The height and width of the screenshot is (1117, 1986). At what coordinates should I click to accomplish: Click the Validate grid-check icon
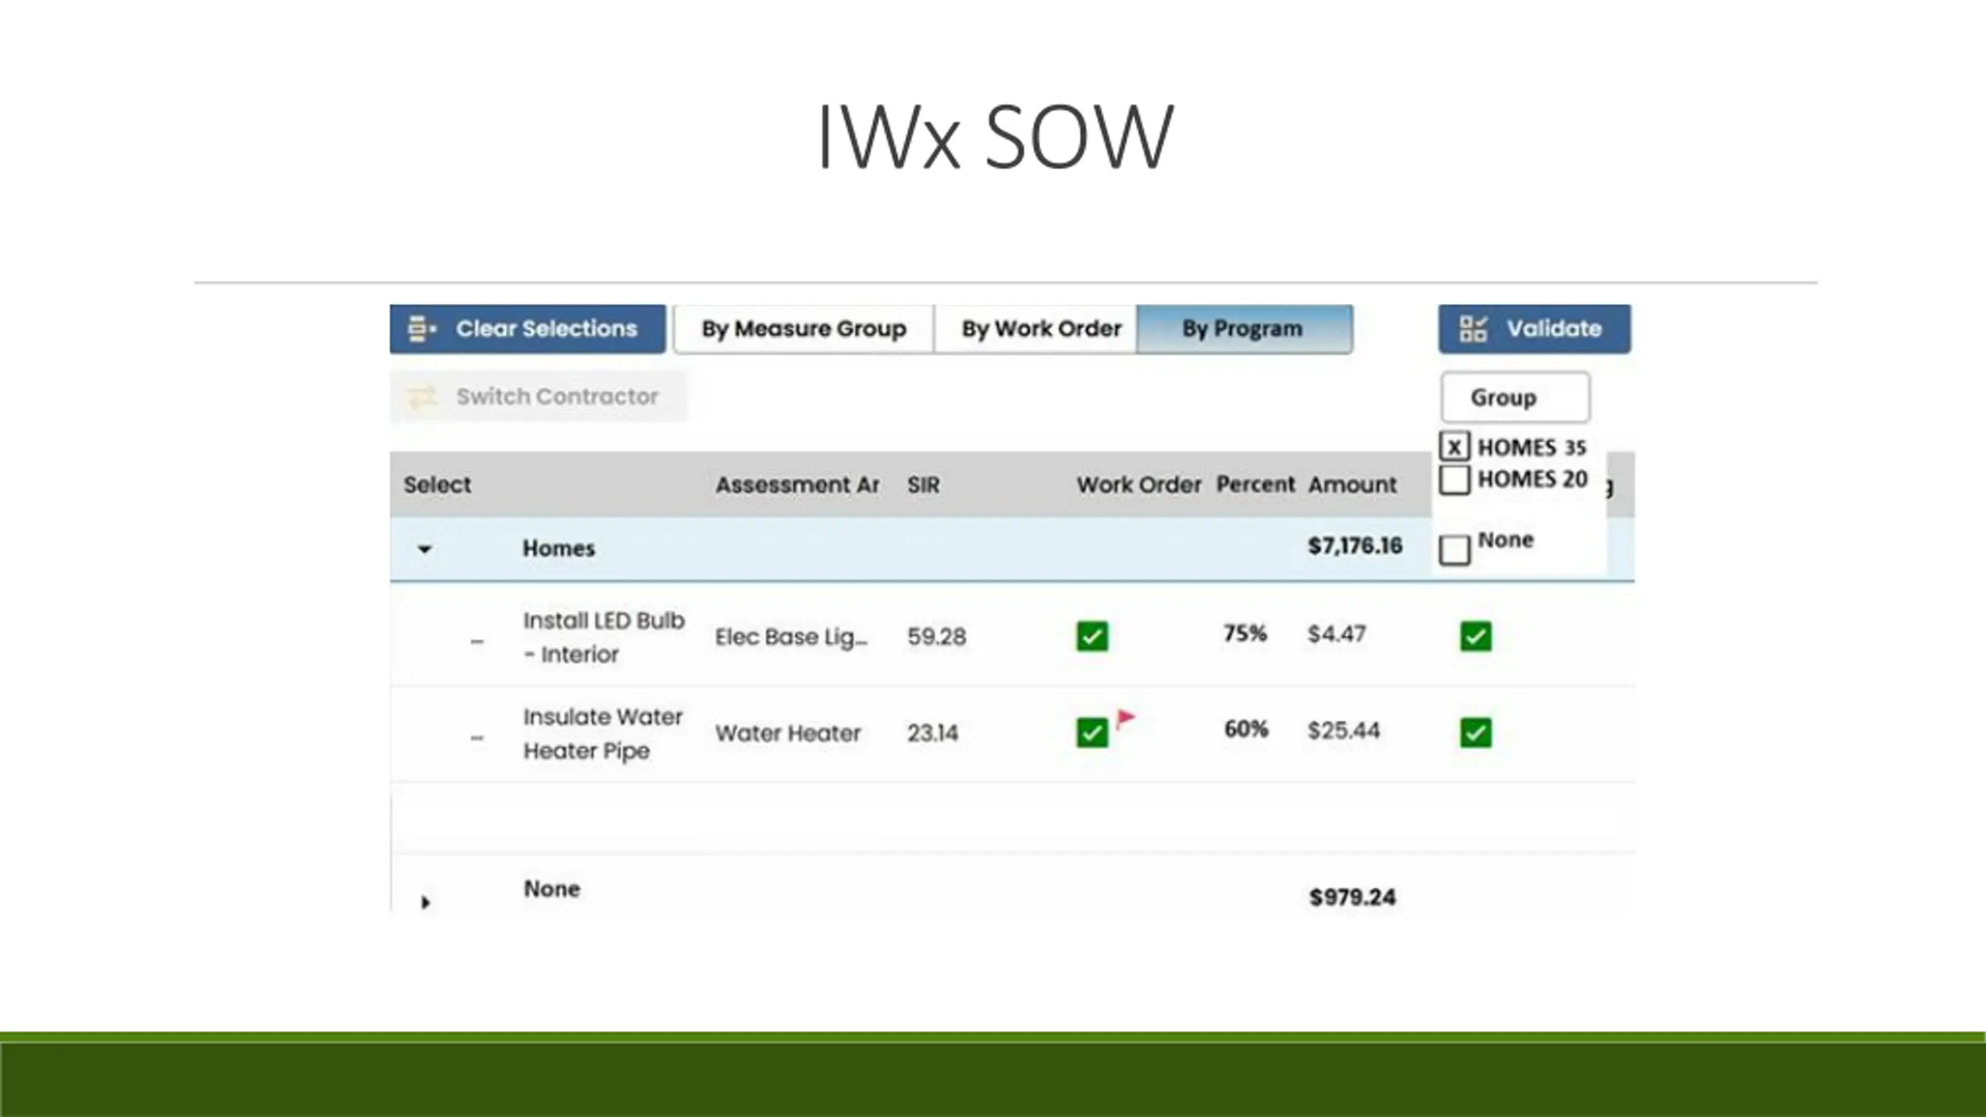1472,329
